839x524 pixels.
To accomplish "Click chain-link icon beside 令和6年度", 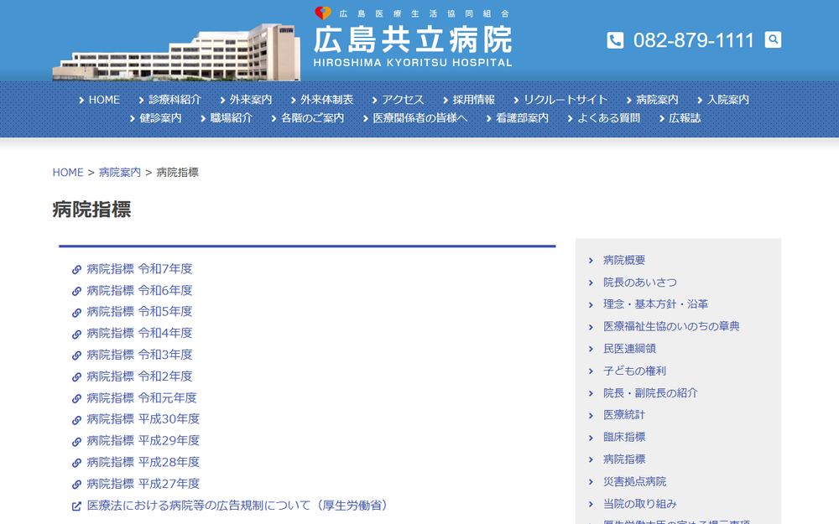I will (x=76, y=291).
